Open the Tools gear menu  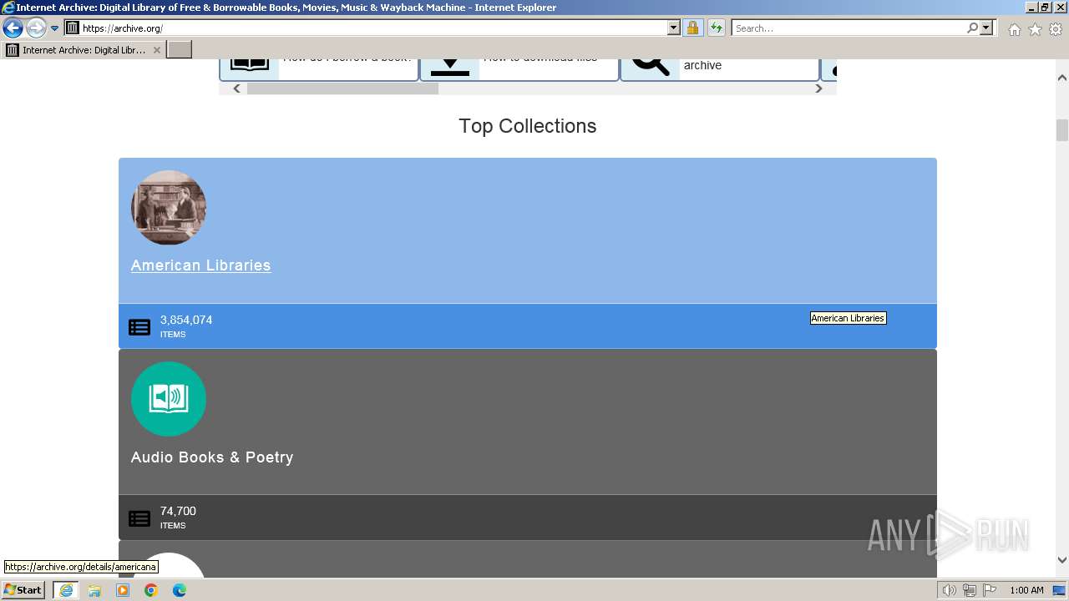coord(1056,29)
